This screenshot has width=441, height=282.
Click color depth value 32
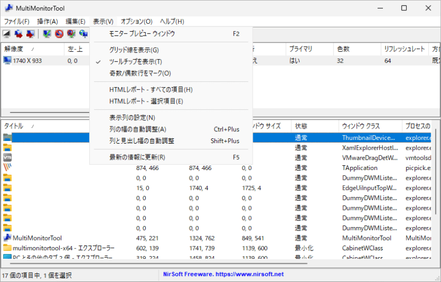coord(340,61)
